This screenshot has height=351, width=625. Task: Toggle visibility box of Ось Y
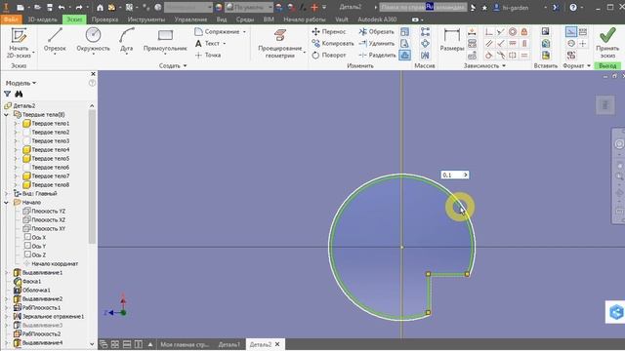click(x=27, y=246)
